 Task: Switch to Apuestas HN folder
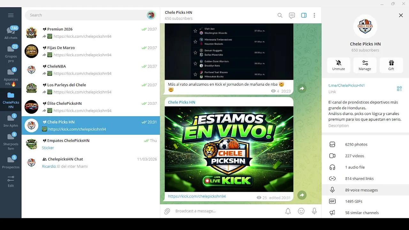[11, 77]
